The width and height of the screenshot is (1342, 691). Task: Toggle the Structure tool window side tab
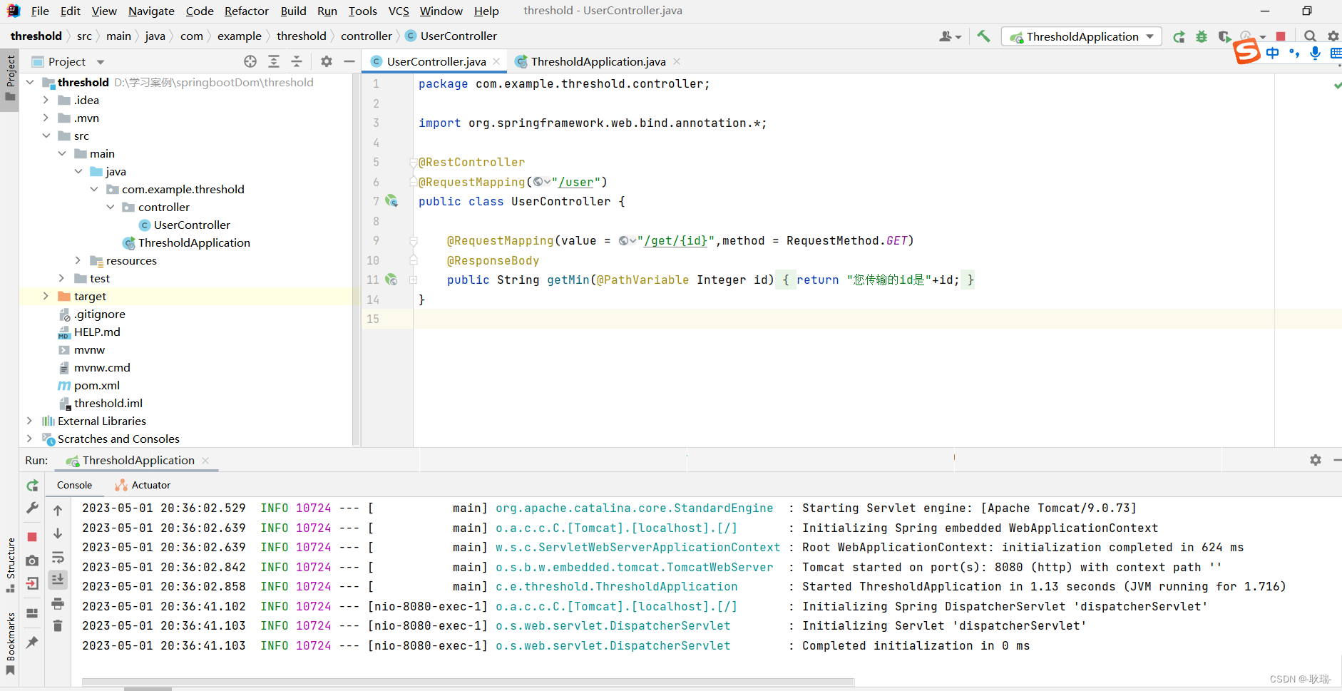(10, 565)
